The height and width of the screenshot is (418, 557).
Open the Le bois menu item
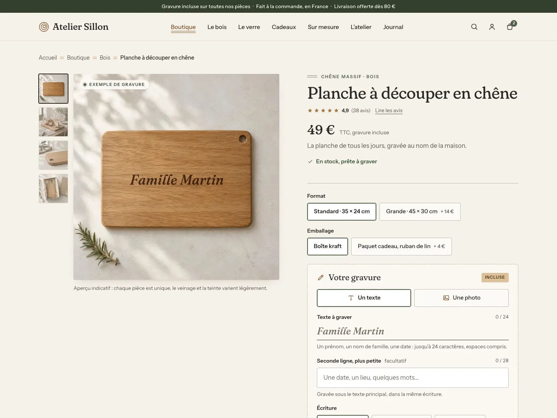[x=217, y=27]
